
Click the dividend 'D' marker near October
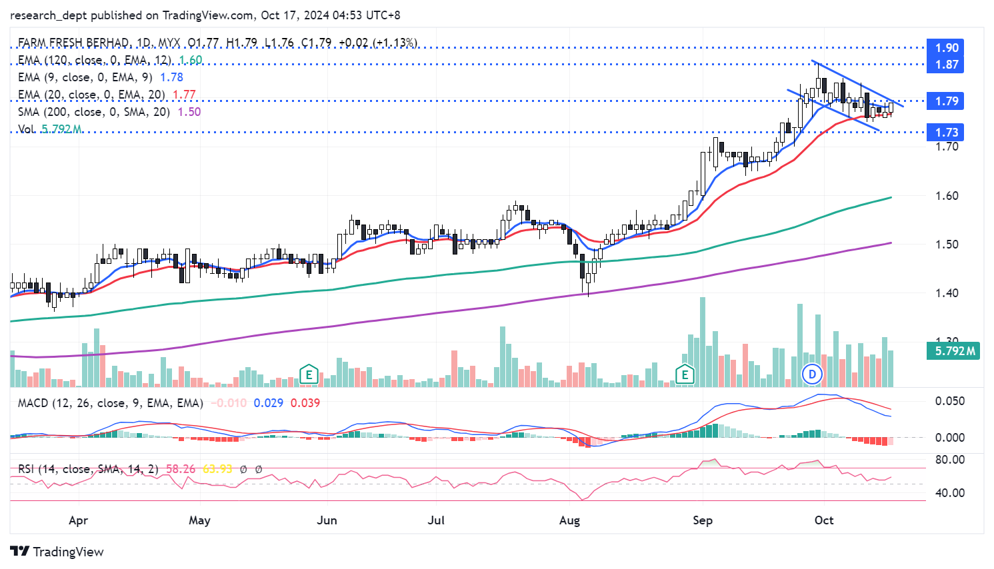(812, 374)
